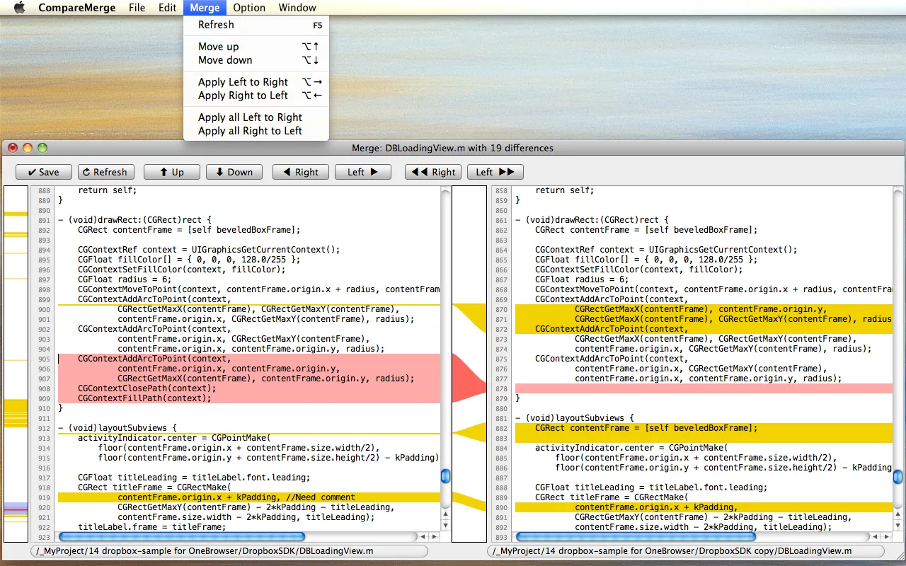
Task: Open the Apple menu
Action: pyautogui.click(x=19, y=8)
